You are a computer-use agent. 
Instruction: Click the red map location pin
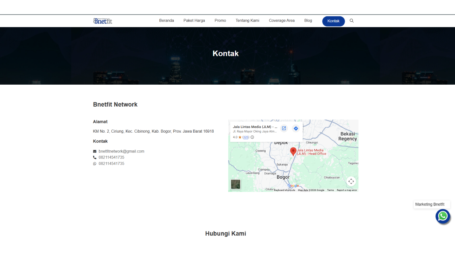pos(293,151)
